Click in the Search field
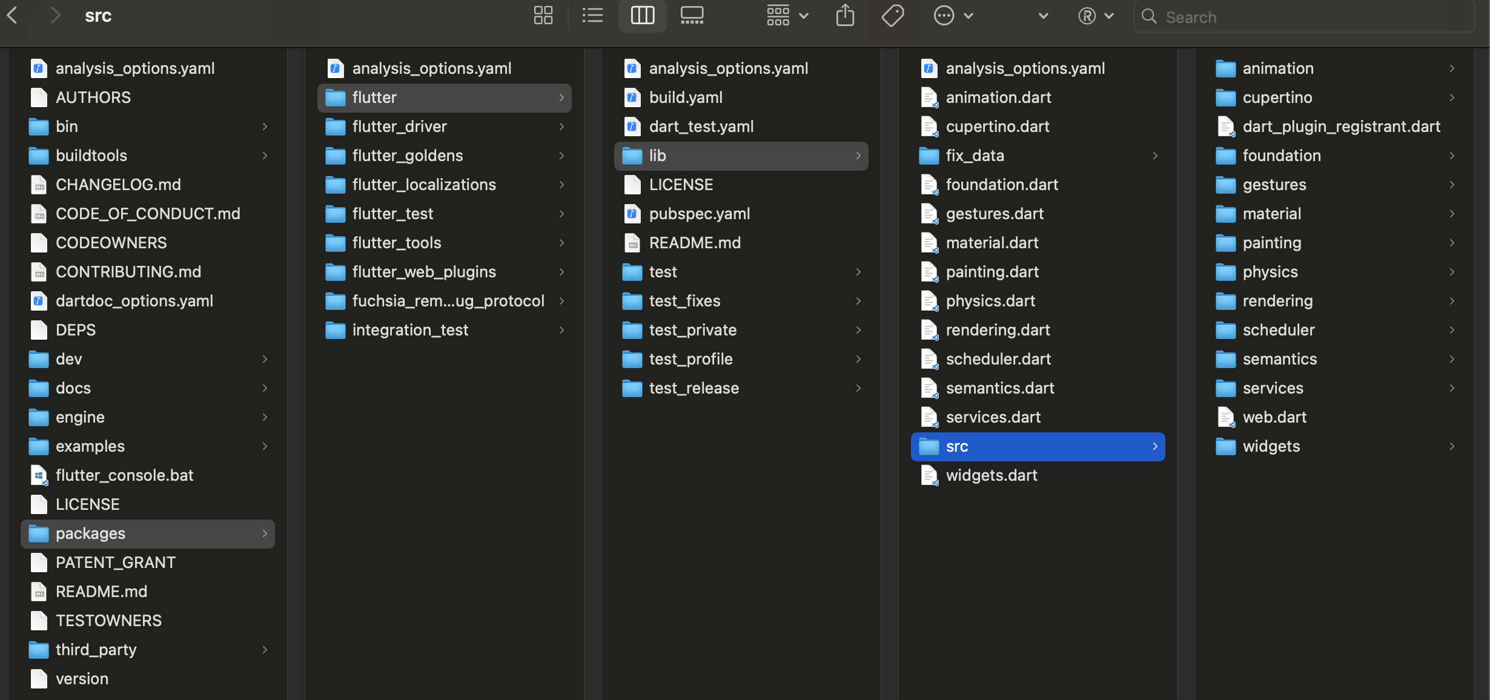The height and width of the screenshot is (700, 1490). click(x=1303, y=16)
